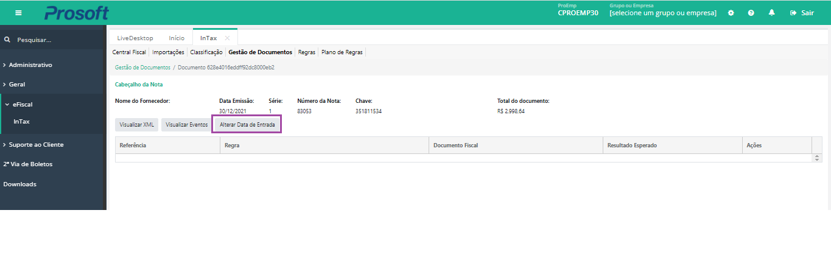This screenshot has width=831, height=280.
Task: Click the Ações column header
Action: point(777,145)
